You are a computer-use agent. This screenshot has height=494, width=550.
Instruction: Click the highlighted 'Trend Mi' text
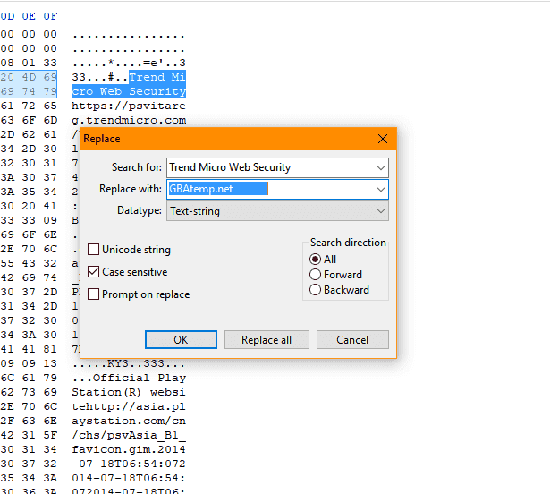pyautogui.click(x=157, y=77)
